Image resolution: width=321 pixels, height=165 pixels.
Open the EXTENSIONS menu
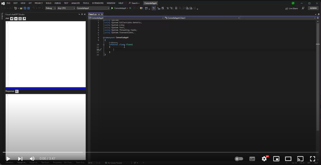(98, 3)
